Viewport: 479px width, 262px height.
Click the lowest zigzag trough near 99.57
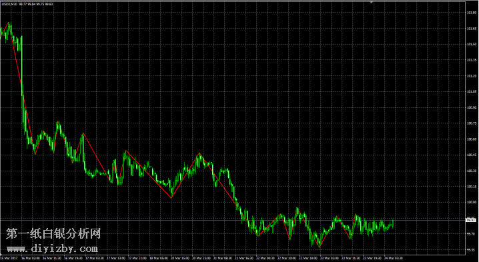[320, 247]
